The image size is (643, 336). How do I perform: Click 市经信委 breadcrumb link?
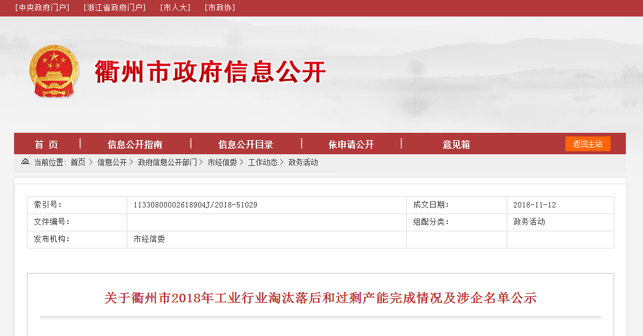222,163
